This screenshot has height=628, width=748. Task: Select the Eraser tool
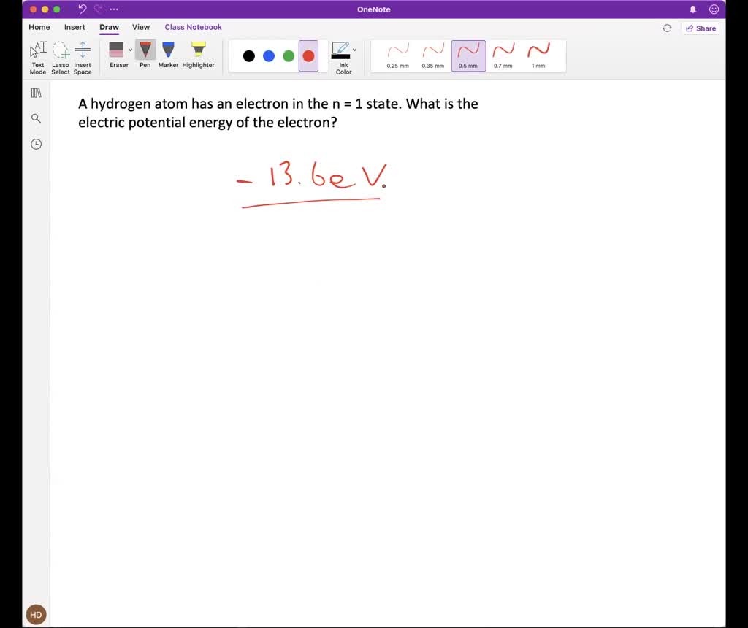117,55
